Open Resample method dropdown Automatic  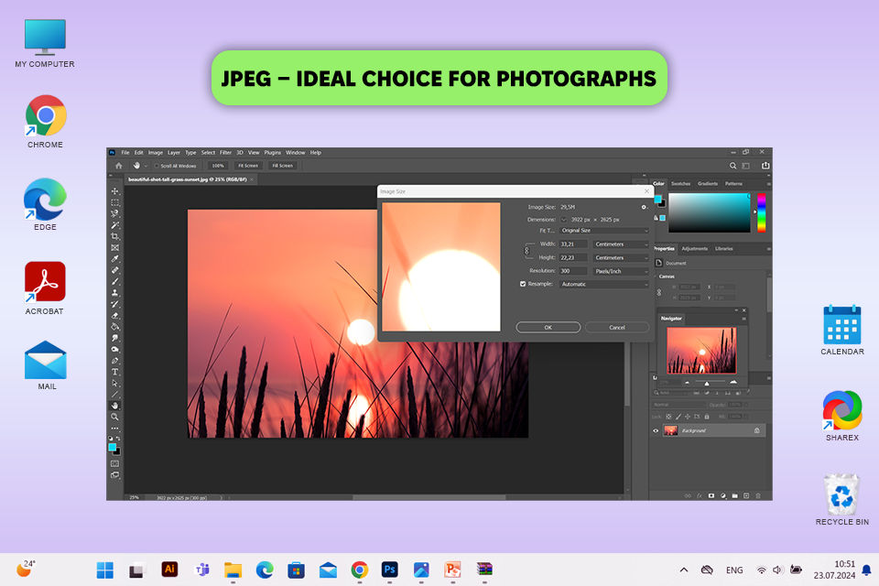604,285
